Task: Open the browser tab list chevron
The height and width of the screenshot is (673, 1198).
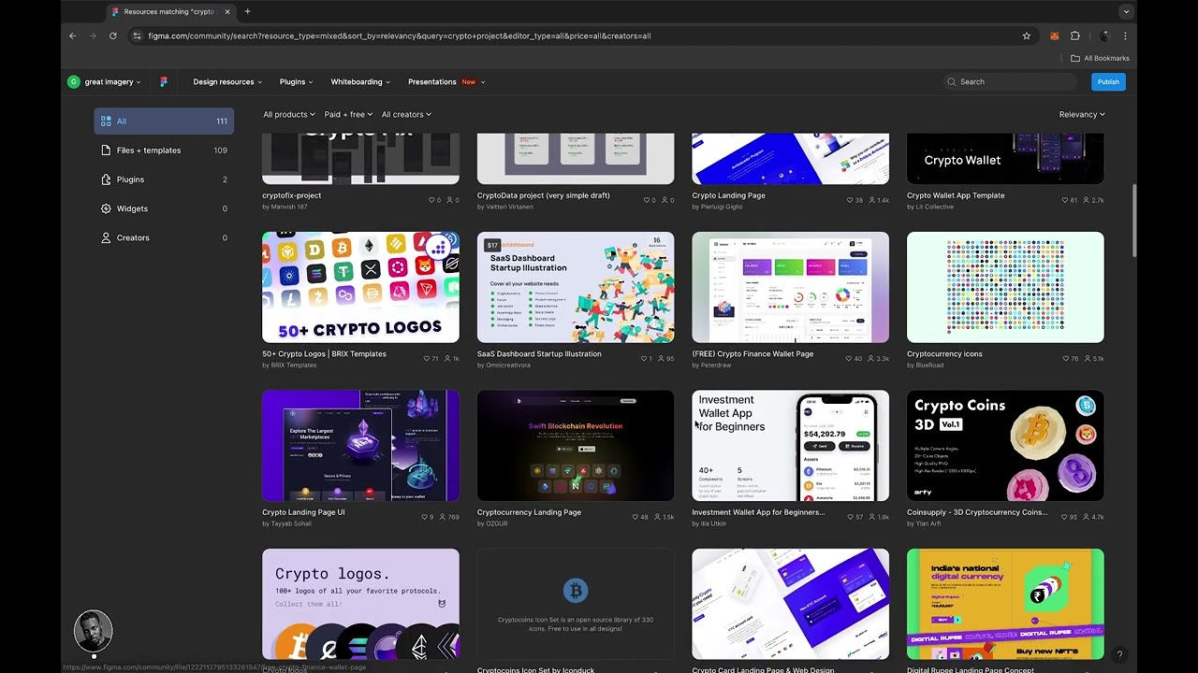Action: 1125,11
